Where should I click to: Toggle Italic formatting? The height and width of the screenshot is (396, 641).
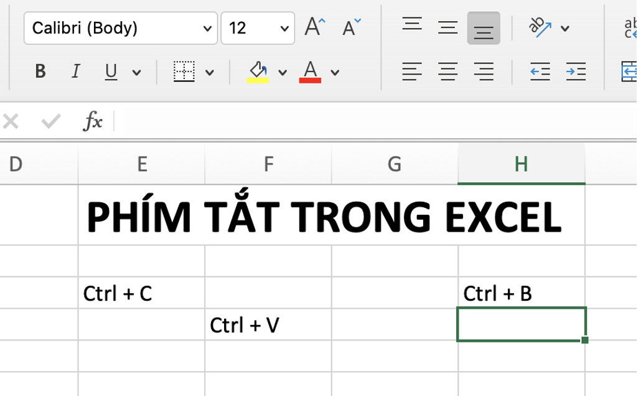pyautogui.click(x=76, y=72)
